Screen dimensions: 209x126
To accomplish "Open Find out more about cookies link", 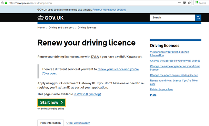I will coord(109,10).
